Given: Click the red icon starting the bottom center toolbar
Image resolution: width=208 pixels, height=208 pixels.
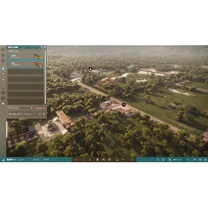Looking at the screenshot, I should coord(76,160).
